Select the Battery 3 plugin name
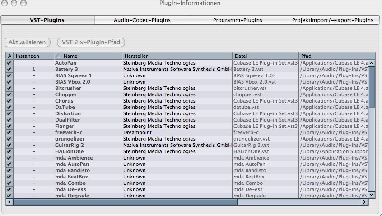 (66, 69)
